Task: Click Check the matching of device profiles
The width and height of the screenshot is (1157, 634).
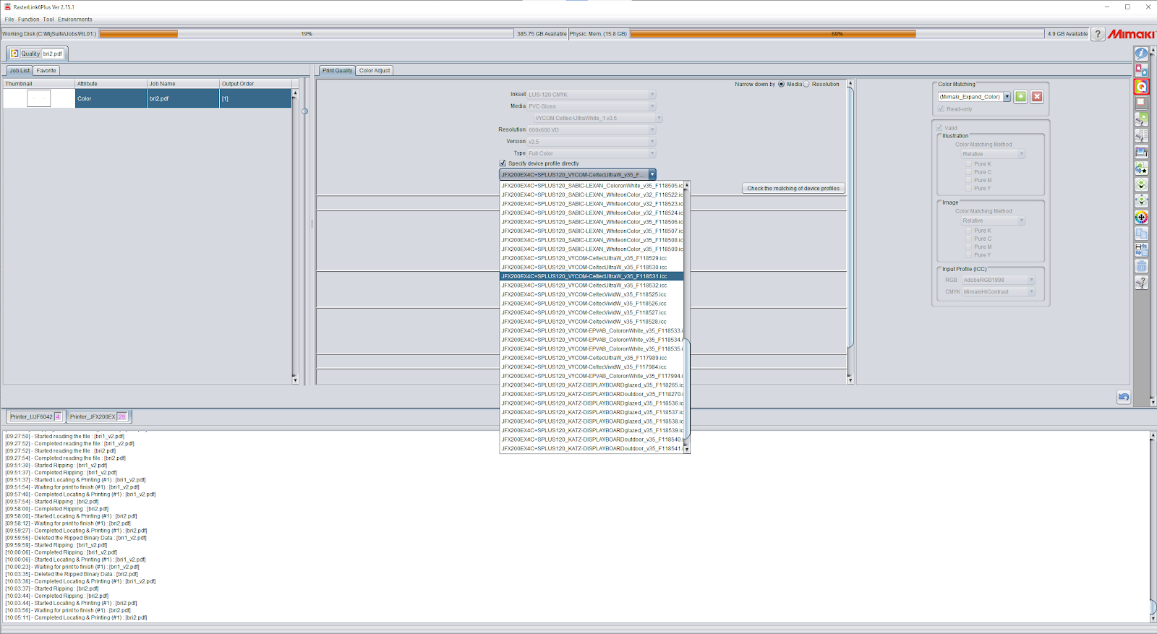Action: pos(793,188)
